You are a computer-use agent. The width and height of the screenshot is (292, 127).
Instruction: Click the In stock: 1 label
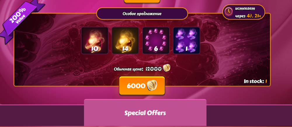(255, 81)
